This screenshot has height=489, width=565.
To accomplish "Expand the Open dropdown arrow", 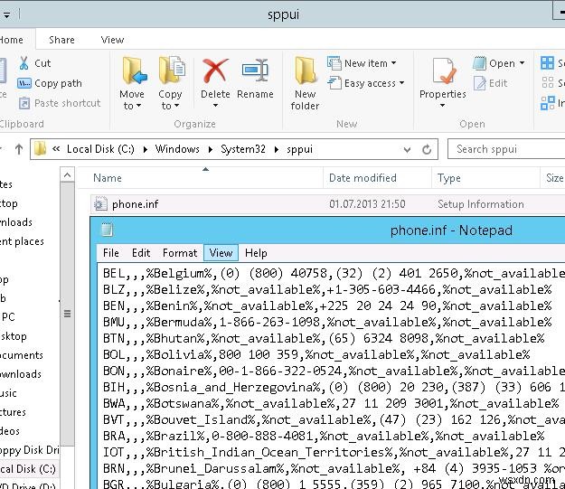I will point(522,63).
